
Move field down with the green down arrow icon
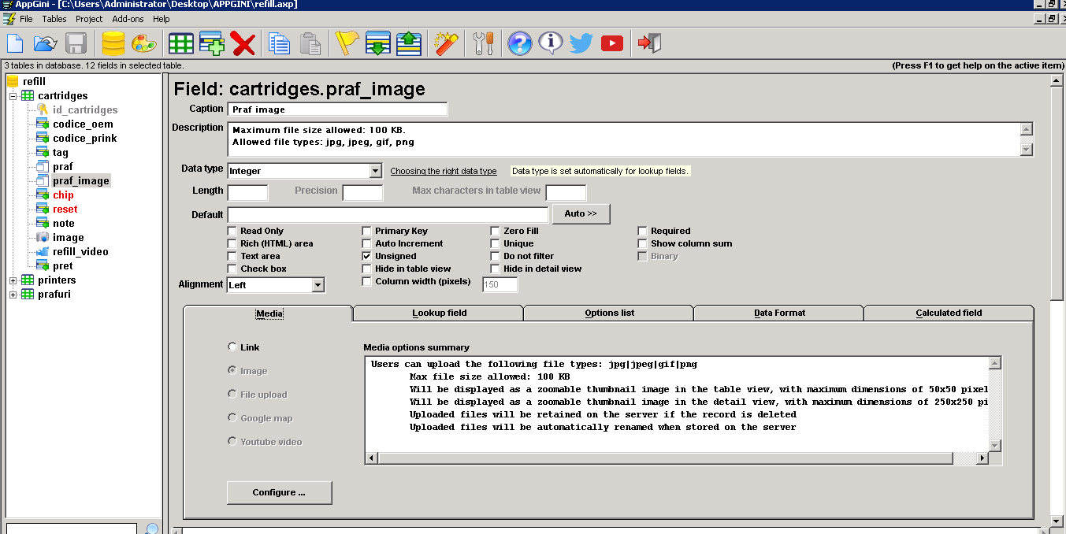(x=378, y=43)
